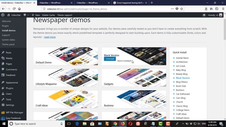Screen dimensions: 226x127
Task: Open Comments in the sidebar
Action: [x=11, y=69]
